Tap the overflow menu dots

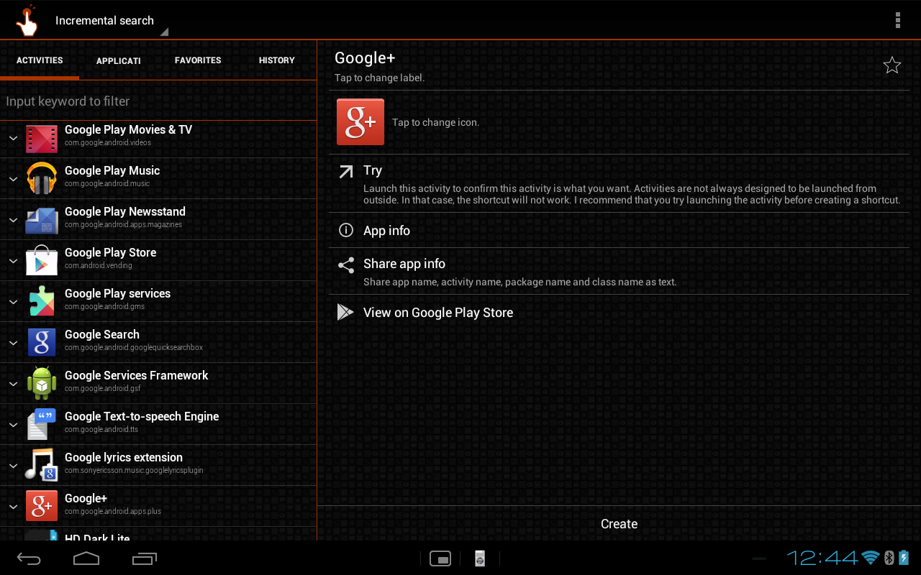click(898, 19)
